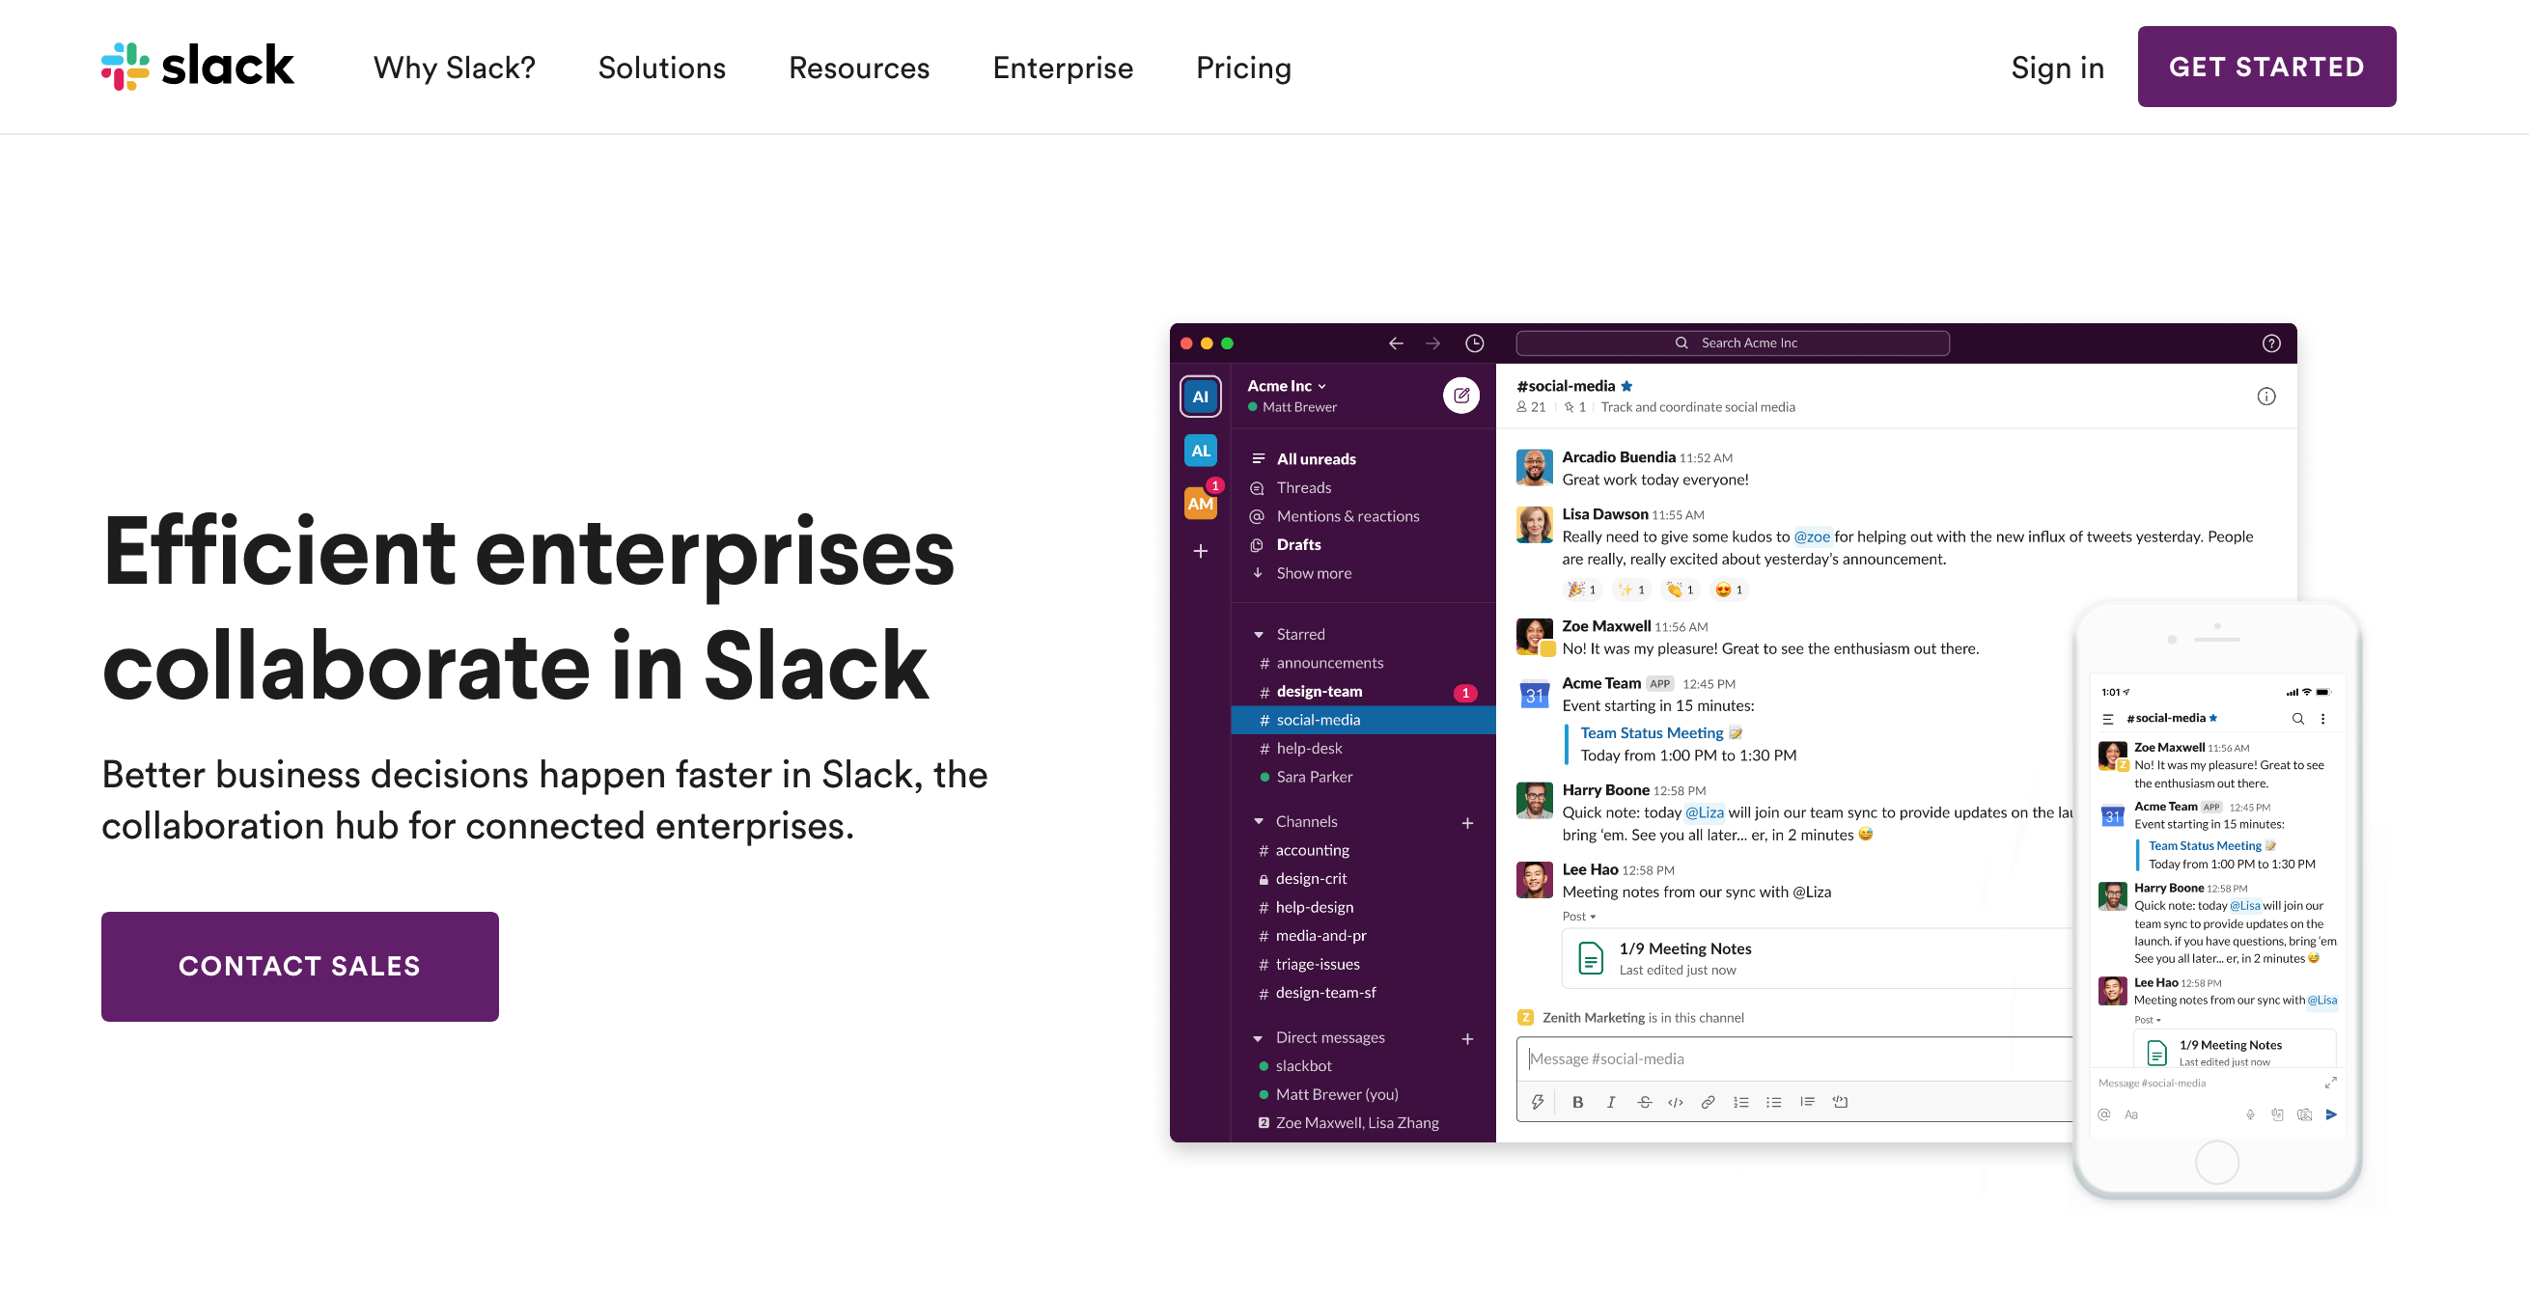Screen dimensions: 2529x1291
Task: Open the Why Slack? menu
Action: [x=455, y=68]
